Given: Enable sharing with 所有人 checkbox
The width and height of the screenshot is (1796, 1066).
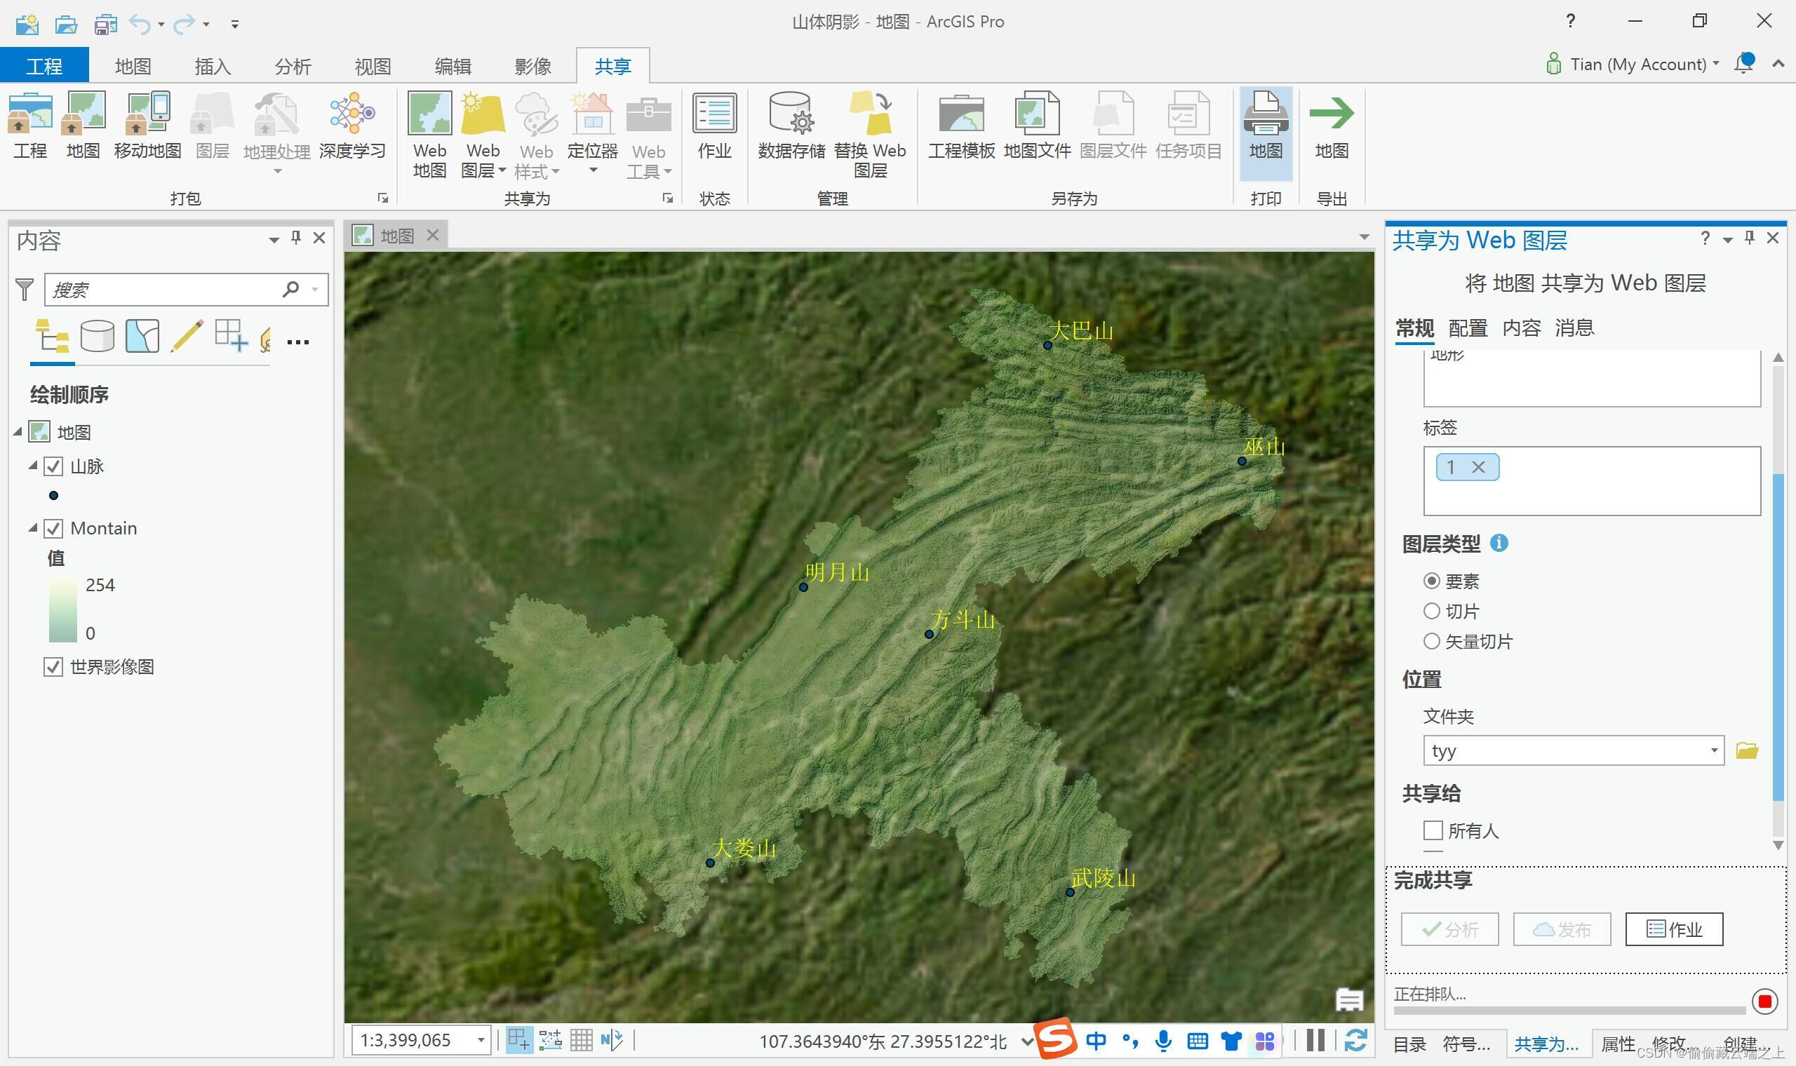Looking at the screenshot, I should (1433, 830).
